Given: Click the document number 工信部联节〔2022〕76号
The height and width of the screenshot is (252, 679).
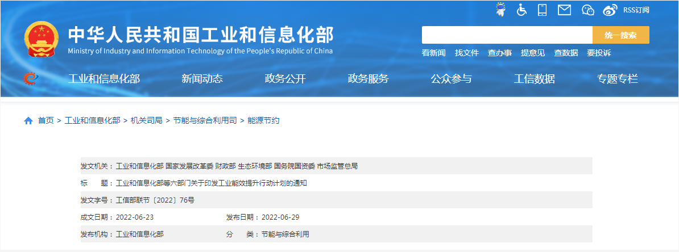Looking at the screenshot, I should (x=155, y=200).
